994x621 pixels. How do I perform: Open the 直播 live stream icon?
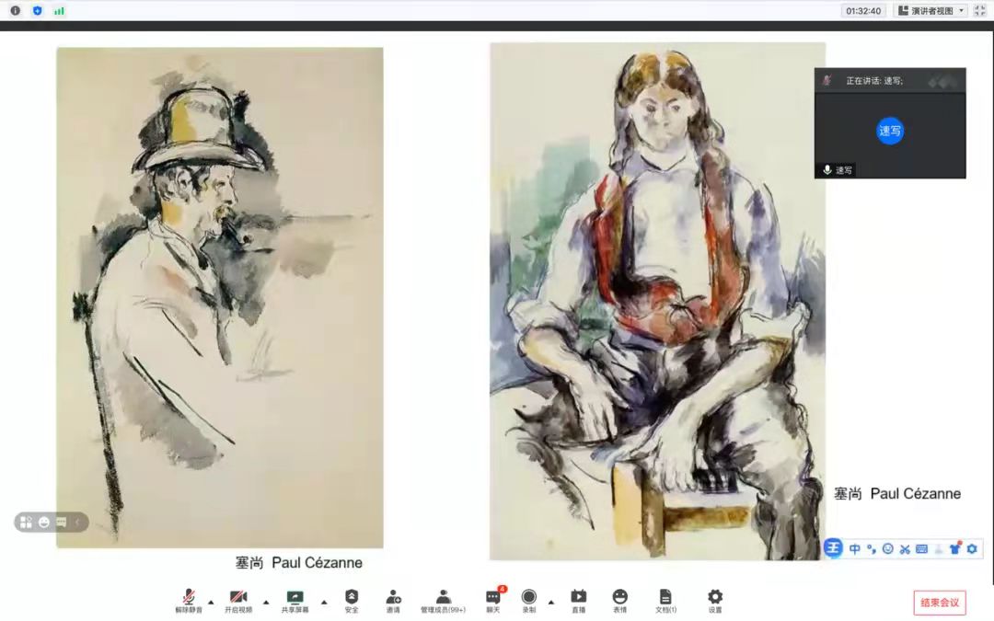[579, 600]
